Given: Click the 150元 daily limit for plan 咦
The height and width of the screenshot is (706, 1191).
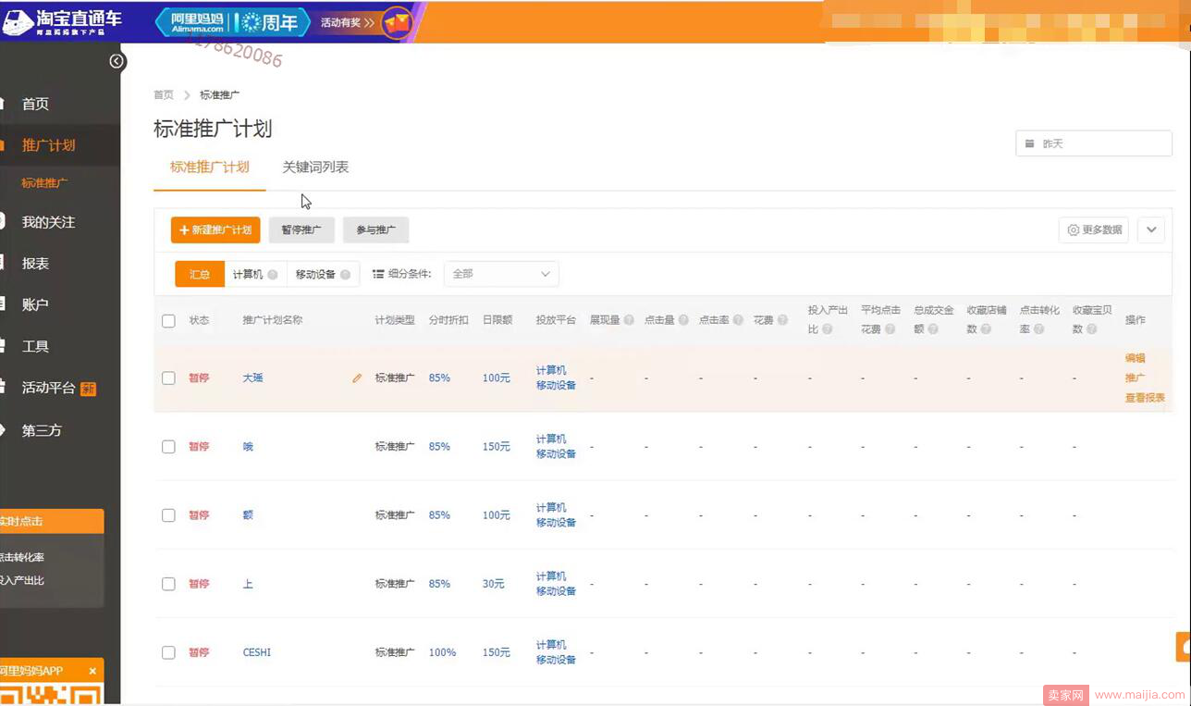Looking at the screenshot, I should pos(497,447).
